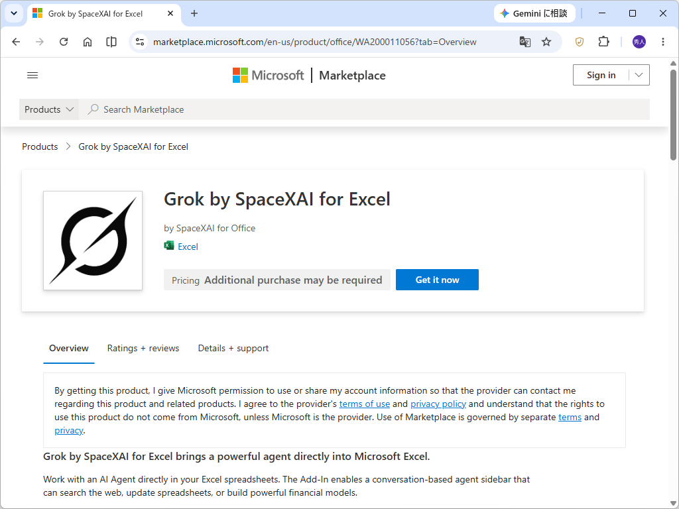Image resolution: width=679 pixels, height=509 pixels.
Task: Open the Extensions puzzle icon
Action: click(x=603, y=42)
